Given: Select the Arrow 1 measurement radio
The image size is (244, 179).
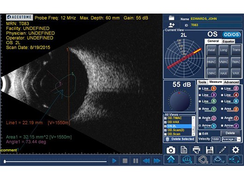Looking at the screenshot, I should [200, 125].
